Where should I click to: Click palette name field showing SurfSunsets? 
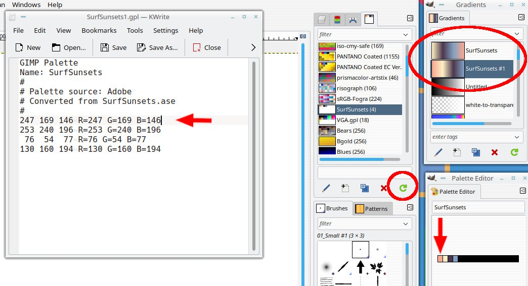[x=478, y=207]
